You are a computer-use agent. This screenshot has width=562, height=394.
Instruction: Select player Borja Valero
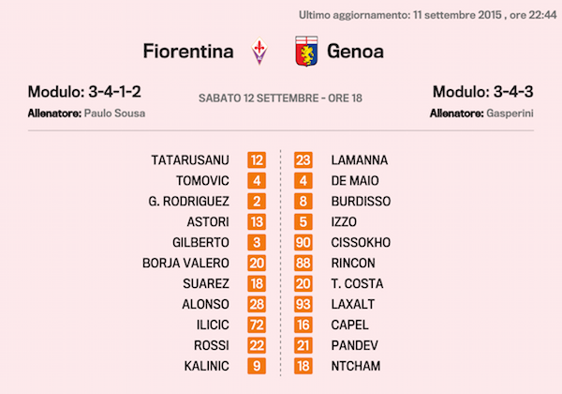point(185,263)
